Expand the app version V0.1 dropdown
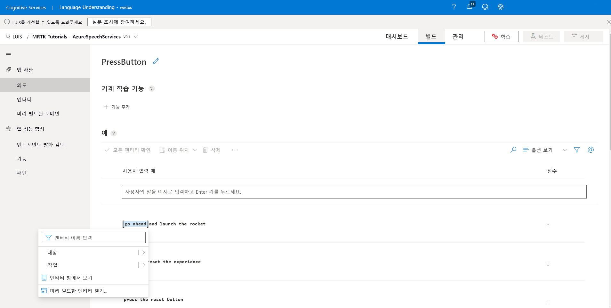The width and height of the screenshot is (611, 308). click(x=136, y=36)
